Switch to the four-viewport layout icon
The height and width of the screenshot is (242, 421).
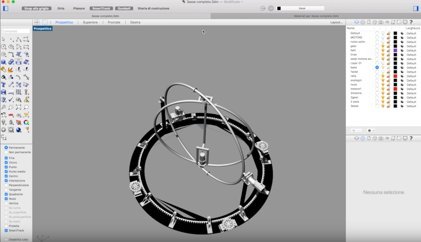[37, 22]
